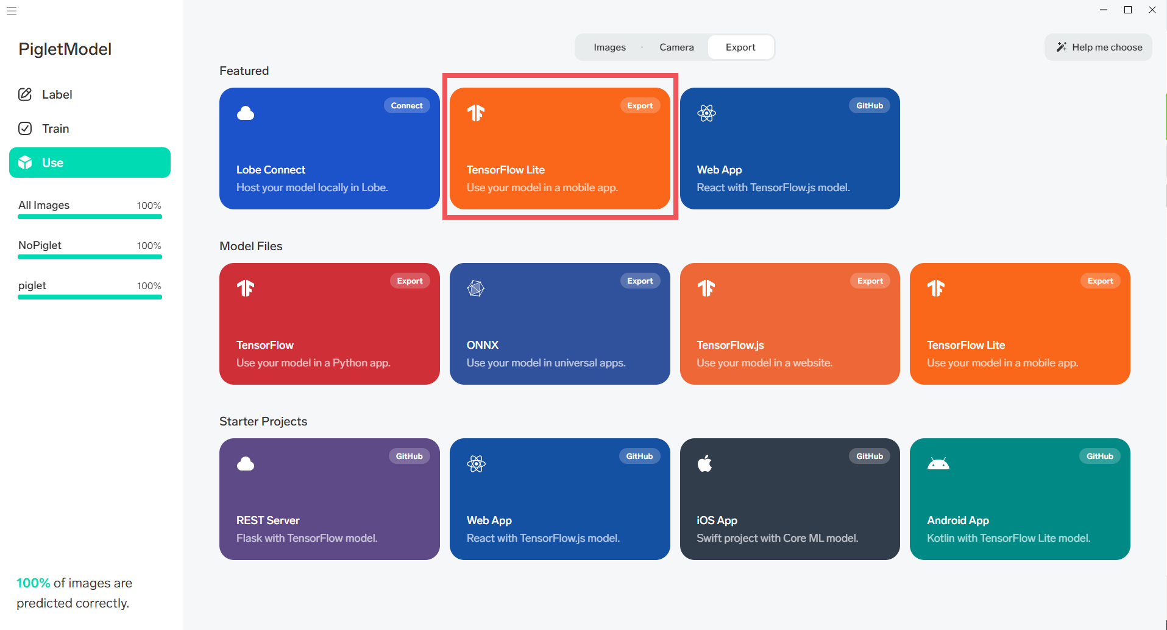The image size is (1167, 630).
Task: Minimize the Lobe window
Action: coord(1104,10)
